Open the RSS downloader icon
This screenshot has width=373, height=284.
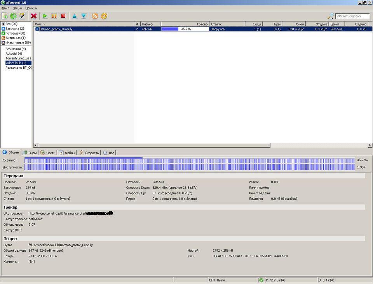coord(95,16)
